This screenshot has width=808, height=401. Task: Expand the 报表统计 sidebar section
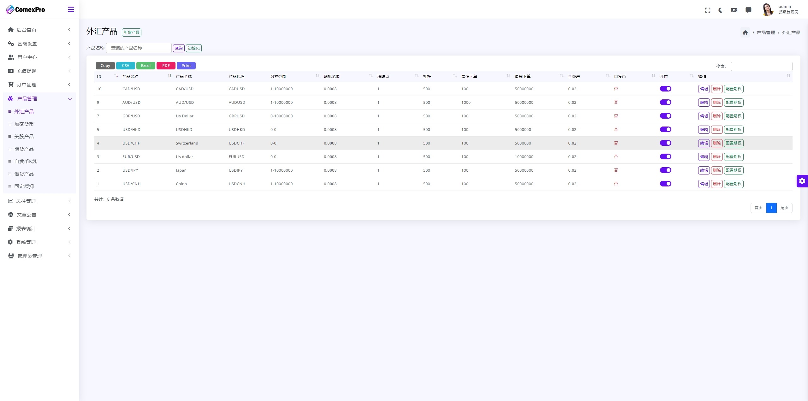click(39, 228)
